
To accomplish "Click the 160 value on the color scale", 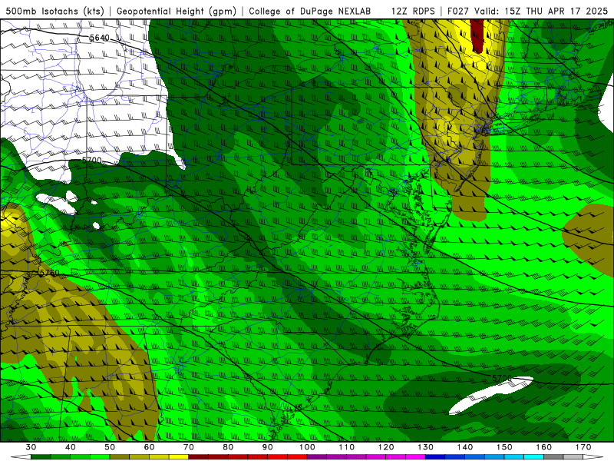I will (x=544, y=447).
